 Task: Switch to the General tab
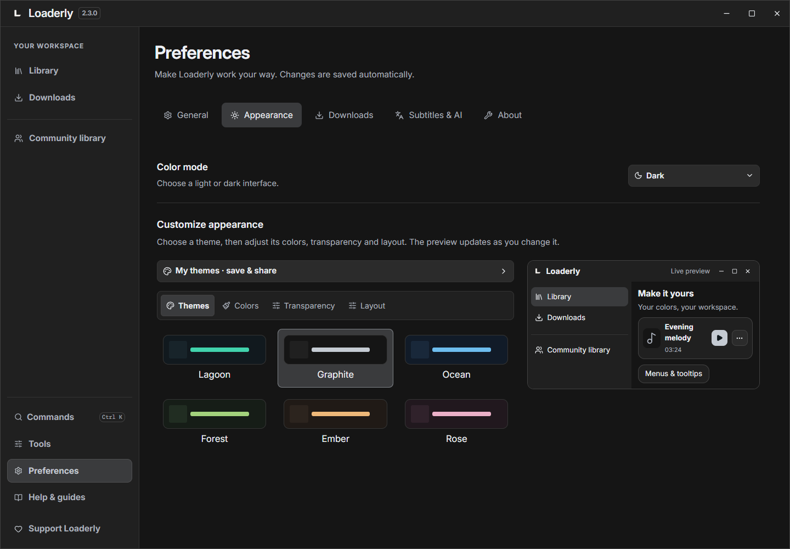pos(186,115)
